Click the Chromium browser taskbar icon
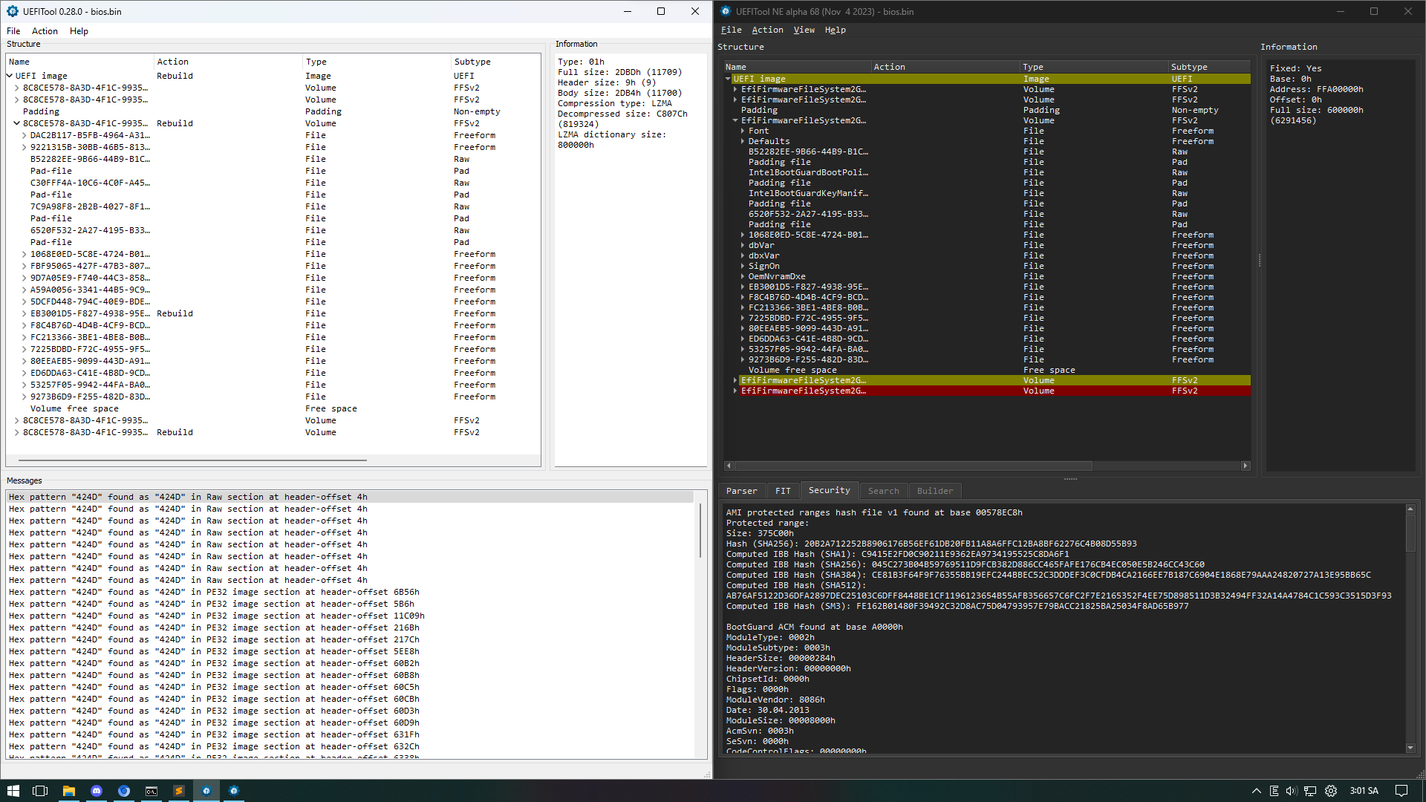This screenshot has height=802, width=1426. coord(124,791)
